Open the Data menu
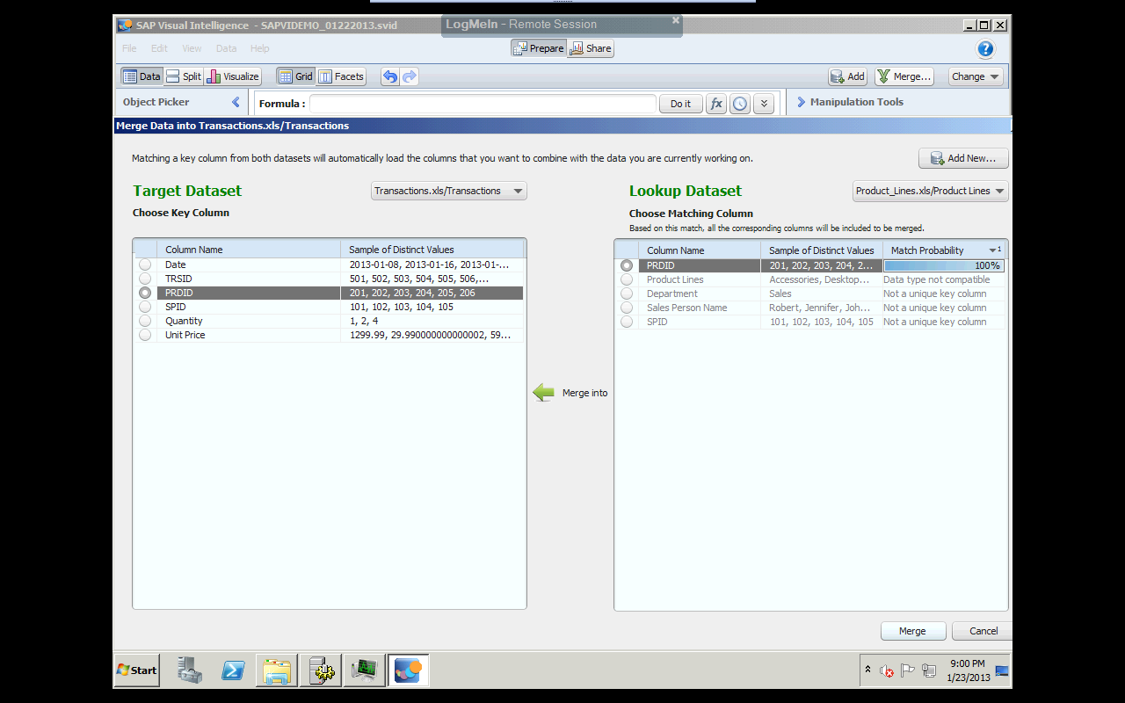The image size is (1125, 703). pos(226,48)
